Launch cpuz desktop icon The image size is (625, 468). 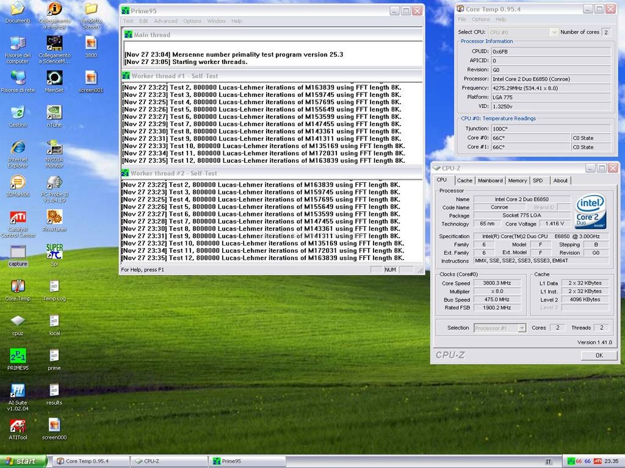18,325
